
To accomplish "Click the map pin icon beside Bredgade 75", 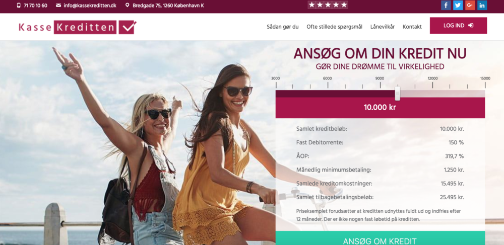I will coord(128,6).
